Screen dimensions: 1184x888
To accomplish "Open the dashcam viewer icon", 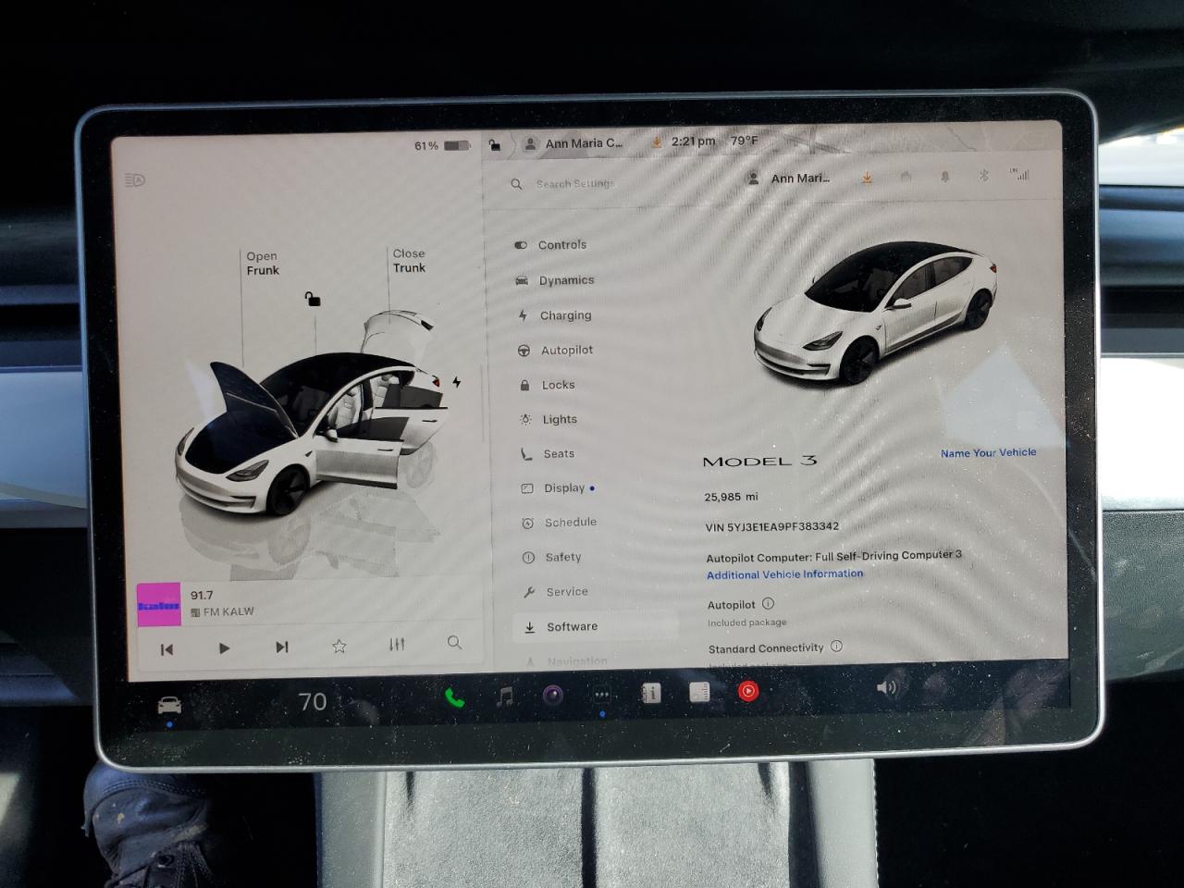I will 551,694.
